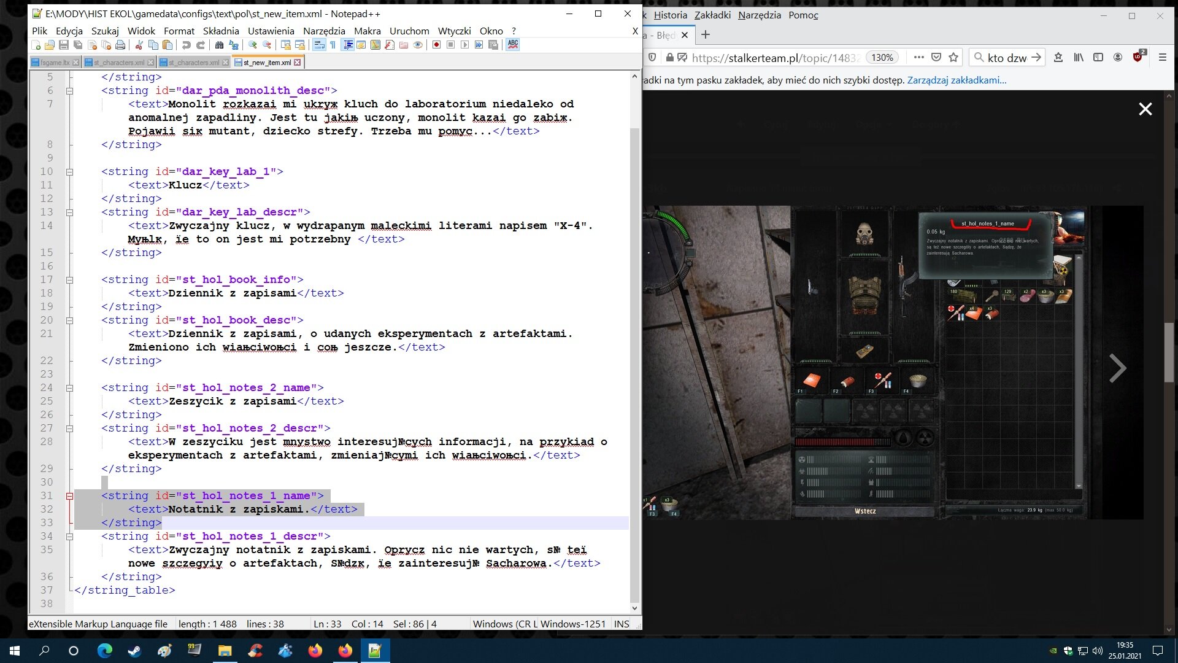
Task: Collapse the fold marker on line 27
Action: tap(69, 428)
